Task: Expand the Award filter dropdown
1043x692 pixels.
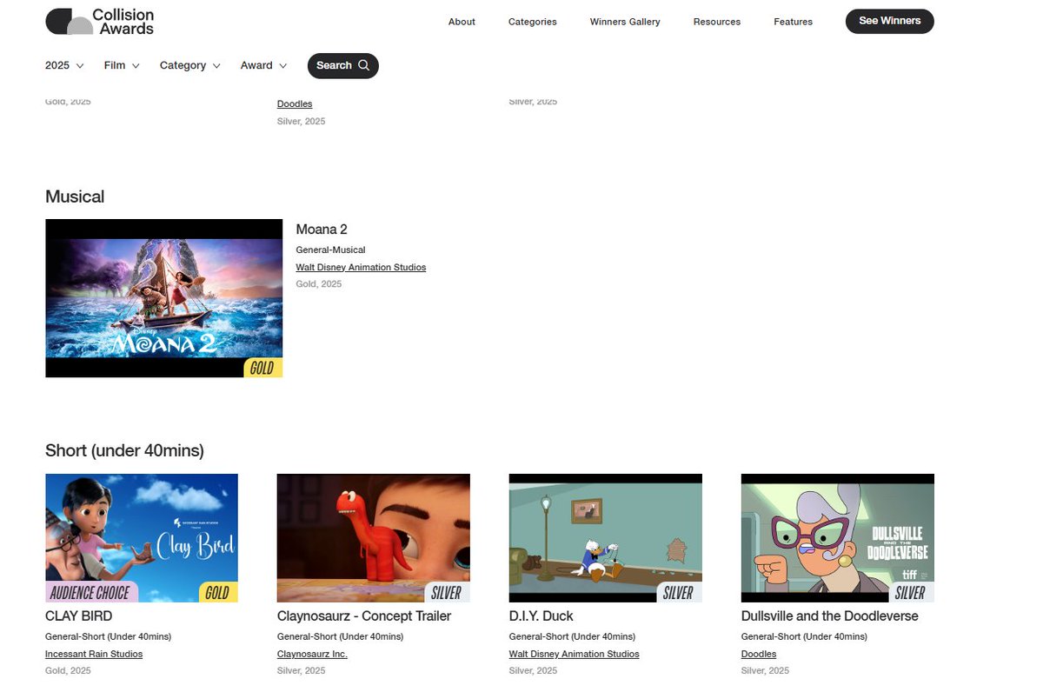Action: 263,65
